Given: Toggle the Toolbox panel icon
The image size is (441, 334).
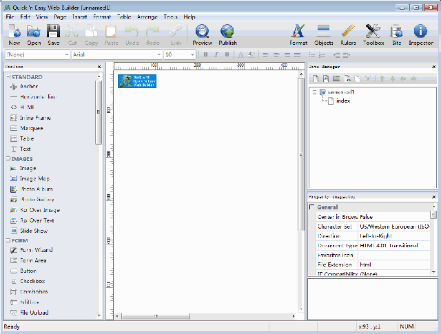Looking at the screenshot, I should (373, 34).
